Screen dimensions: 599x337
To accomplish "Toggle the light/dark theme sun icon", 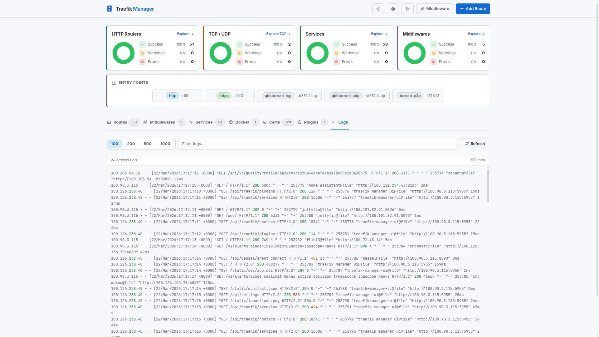I will 378,9.
